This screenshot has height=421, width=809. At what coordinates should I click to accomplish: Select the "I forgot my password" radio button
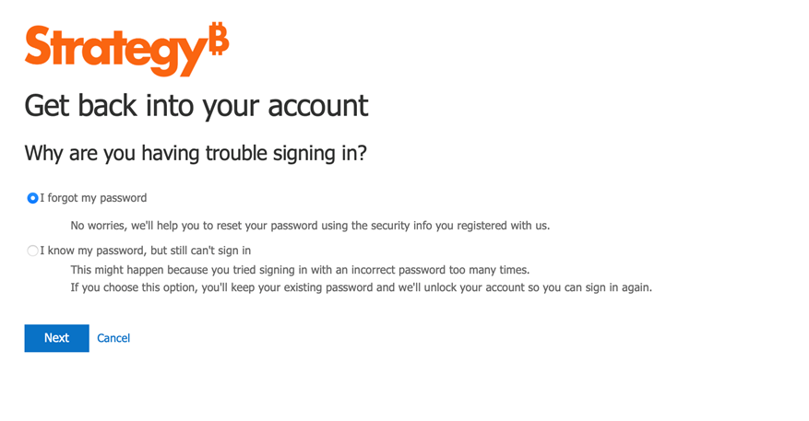coord(33,198)
